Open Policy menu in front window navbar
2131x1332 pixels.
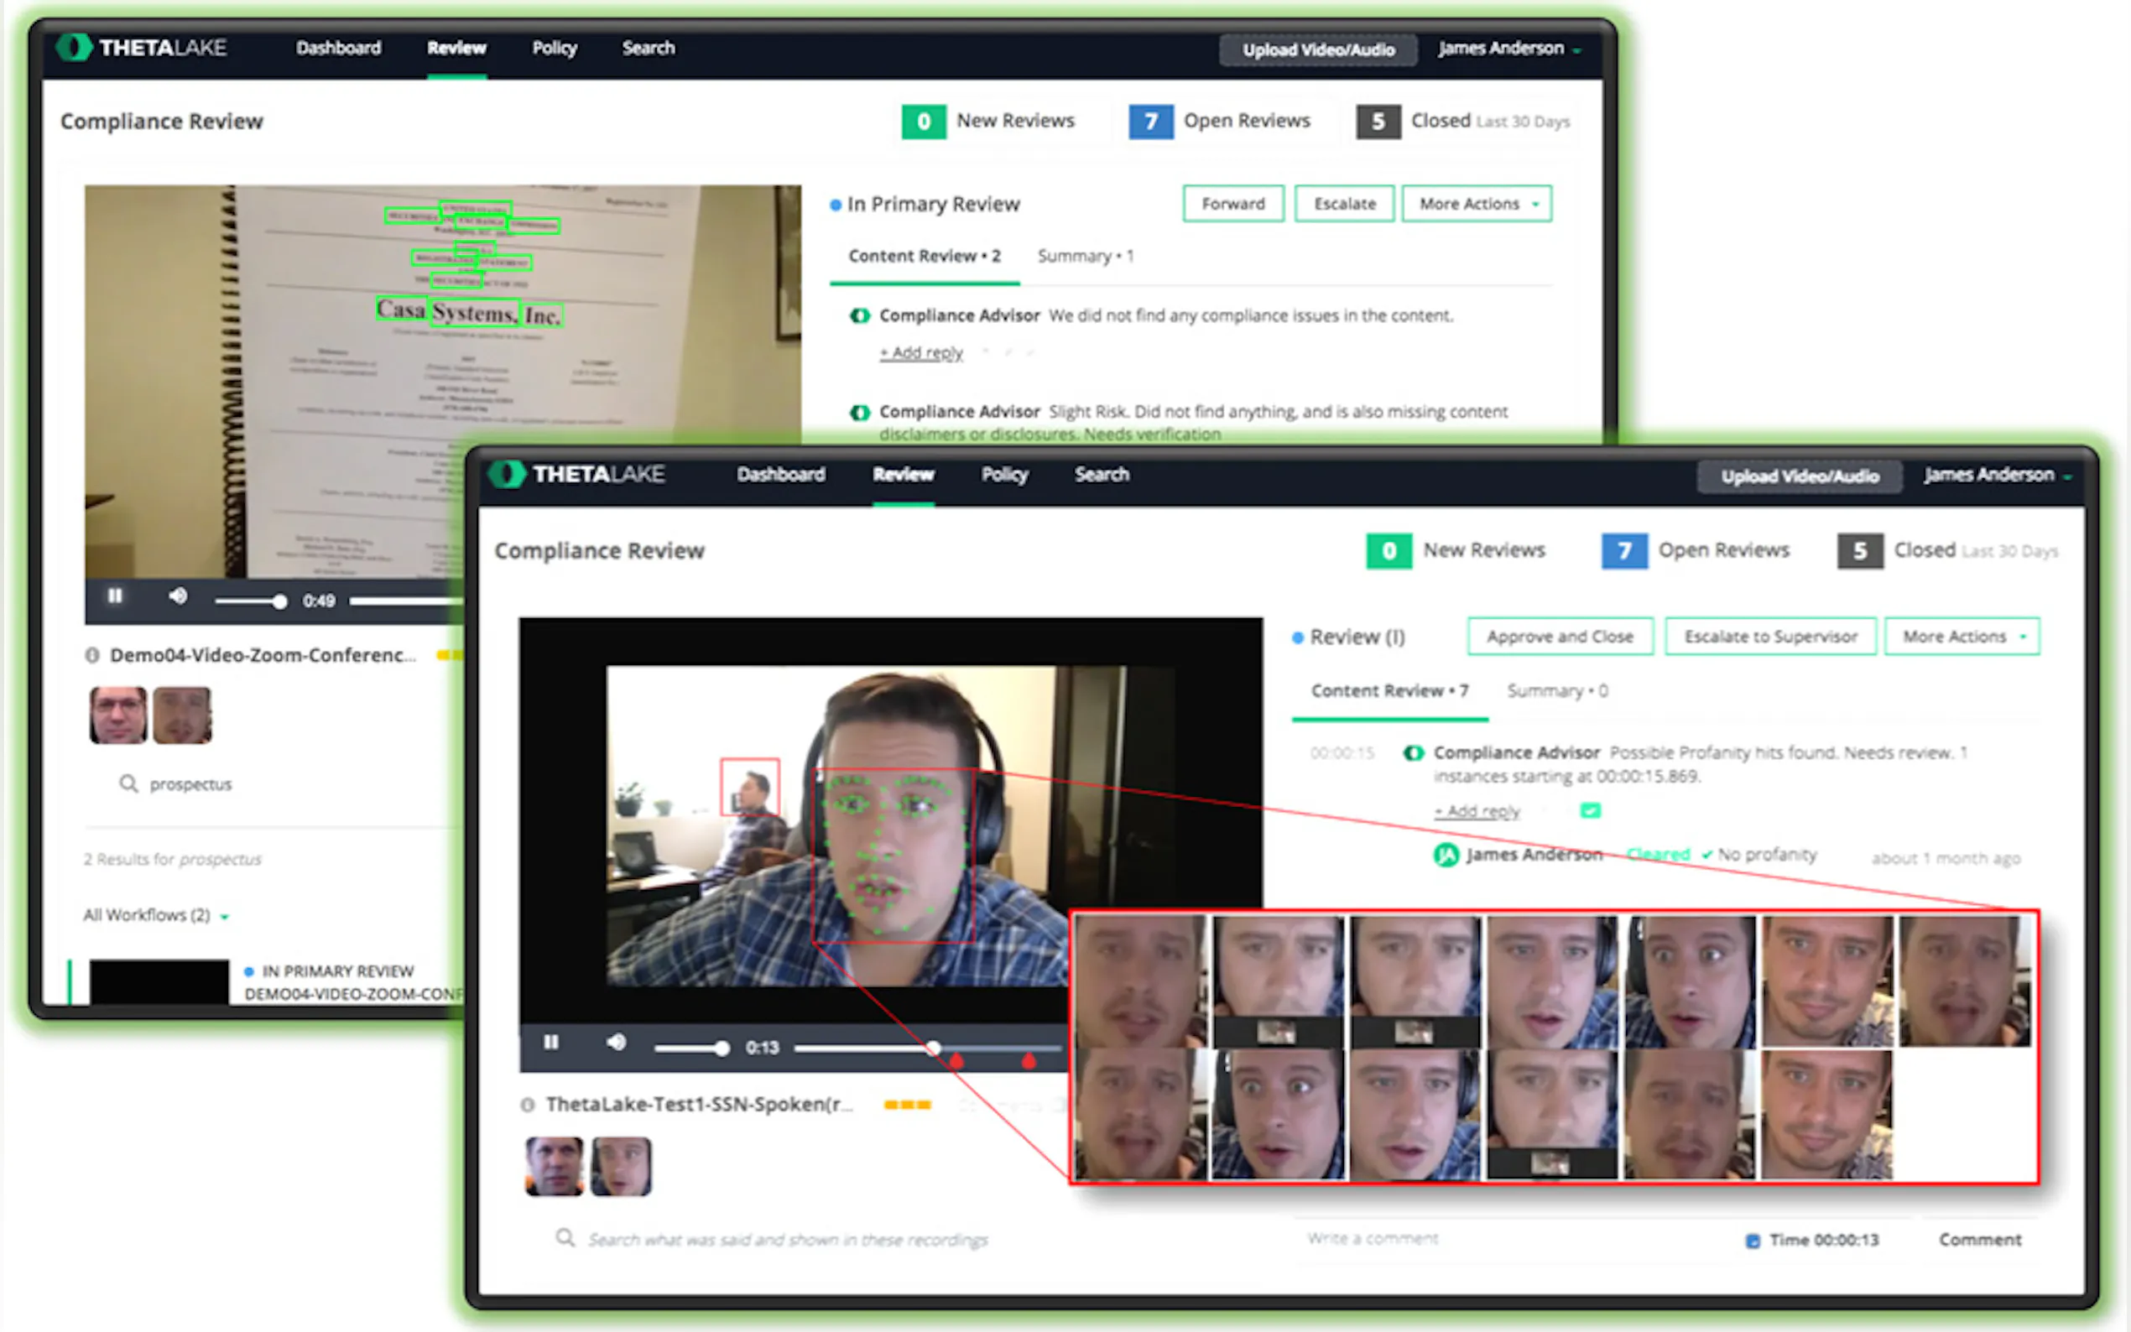point(1004,475)
